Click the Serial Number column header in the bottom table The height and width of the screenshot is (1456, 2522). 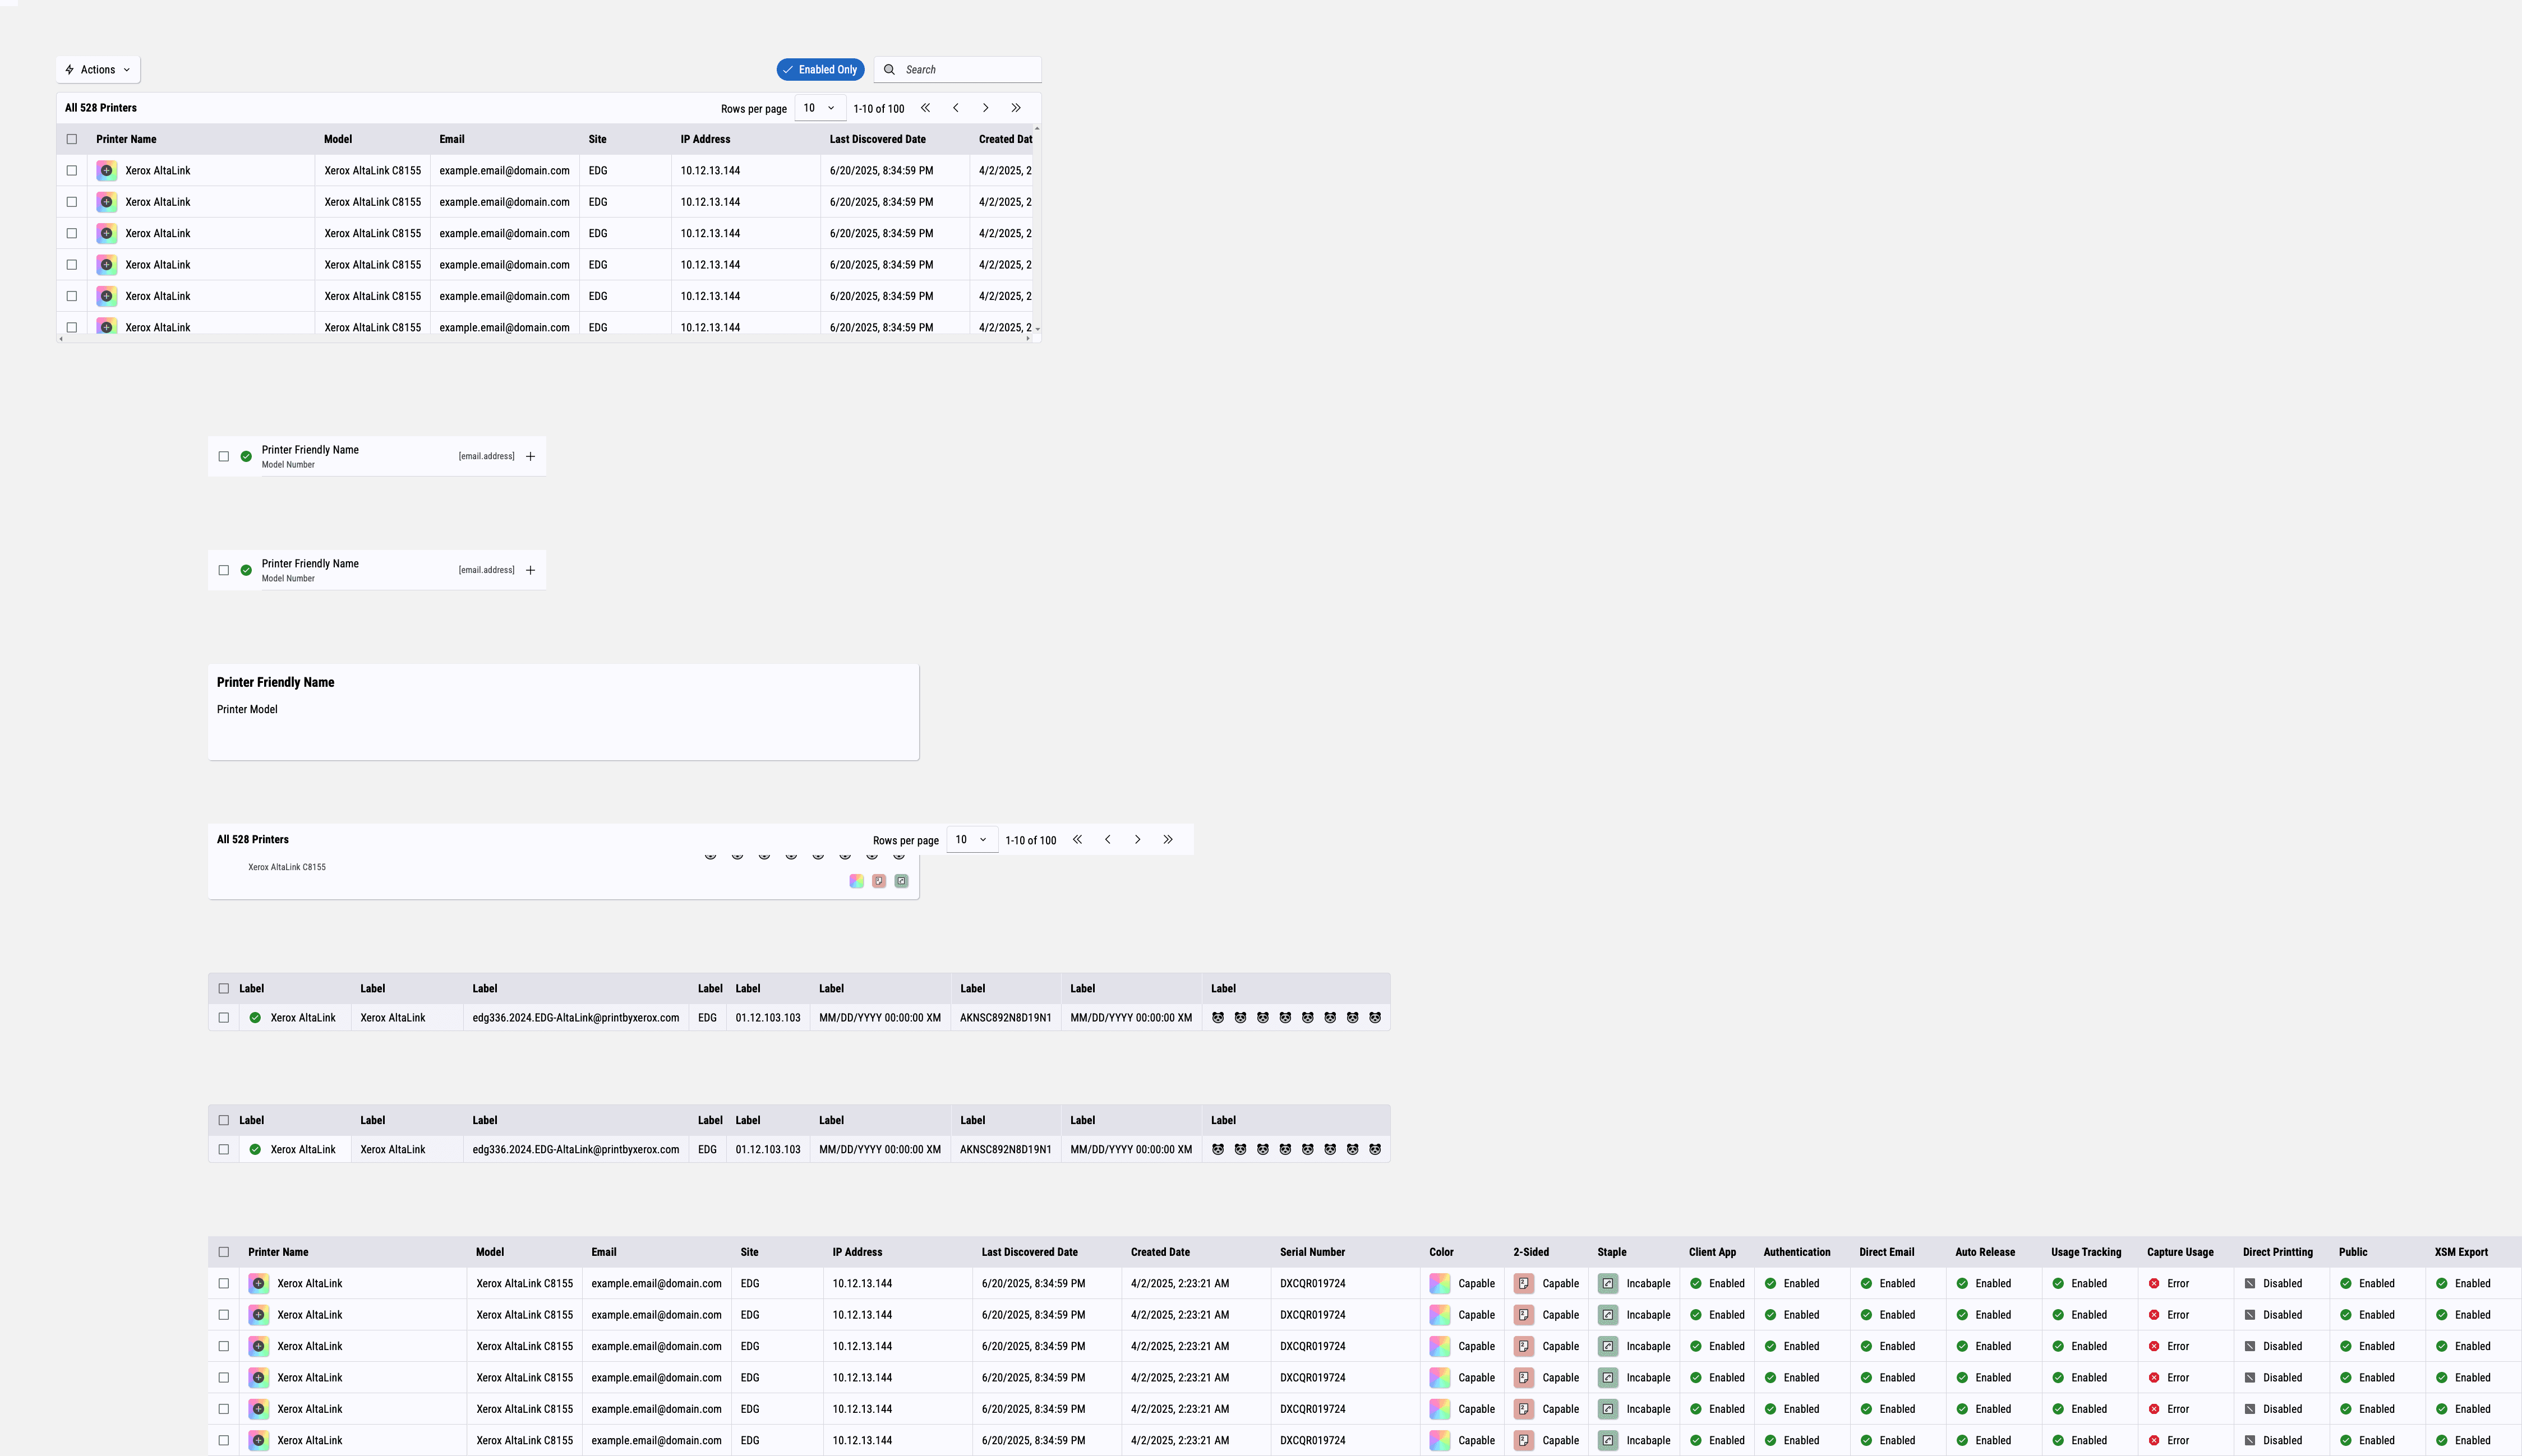[x=1312, y=1252]
